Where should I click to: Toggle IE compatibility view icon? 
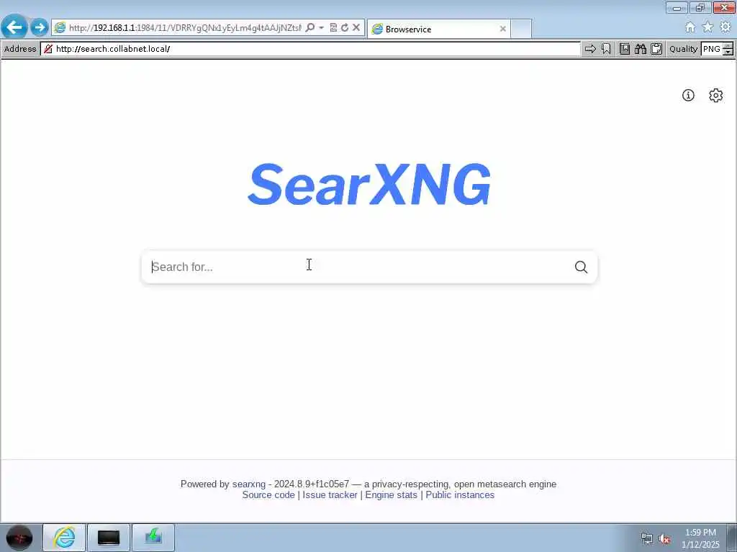[333, 28]
